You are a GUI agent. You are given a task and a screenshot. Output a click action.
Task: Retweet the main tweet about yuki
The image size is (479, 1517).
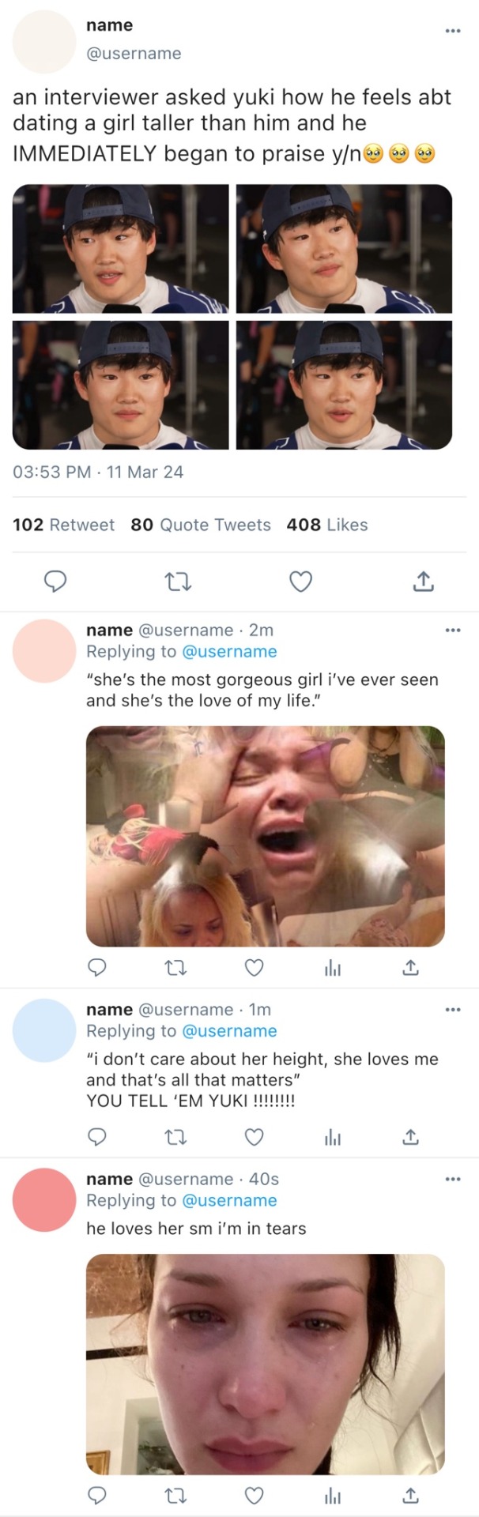(x=178, y=582)
